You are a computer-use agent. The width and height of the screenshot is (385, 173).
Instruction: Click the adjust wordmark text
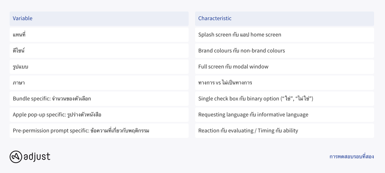(x=37, y=156)
